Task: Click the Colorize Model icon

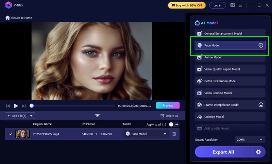Action: click(200, 117)
